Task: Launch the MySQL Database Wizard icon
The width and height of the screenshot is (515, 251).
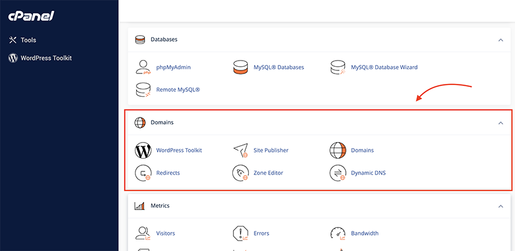Action: coord(338,67)
